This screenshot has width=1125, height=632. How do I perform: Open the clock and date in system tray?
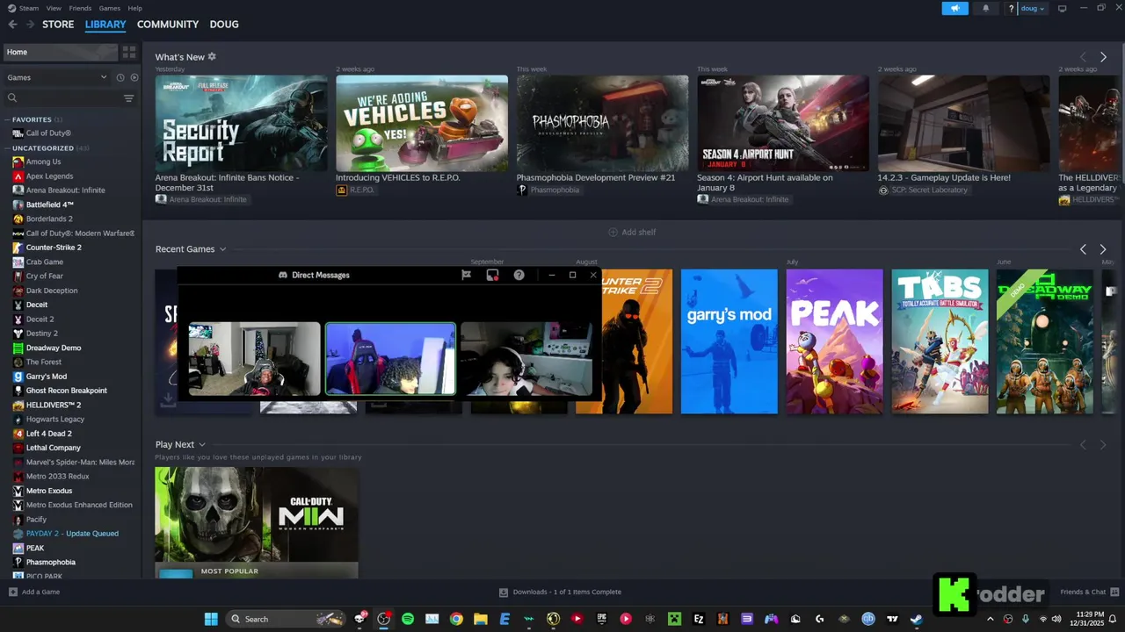1090,619
